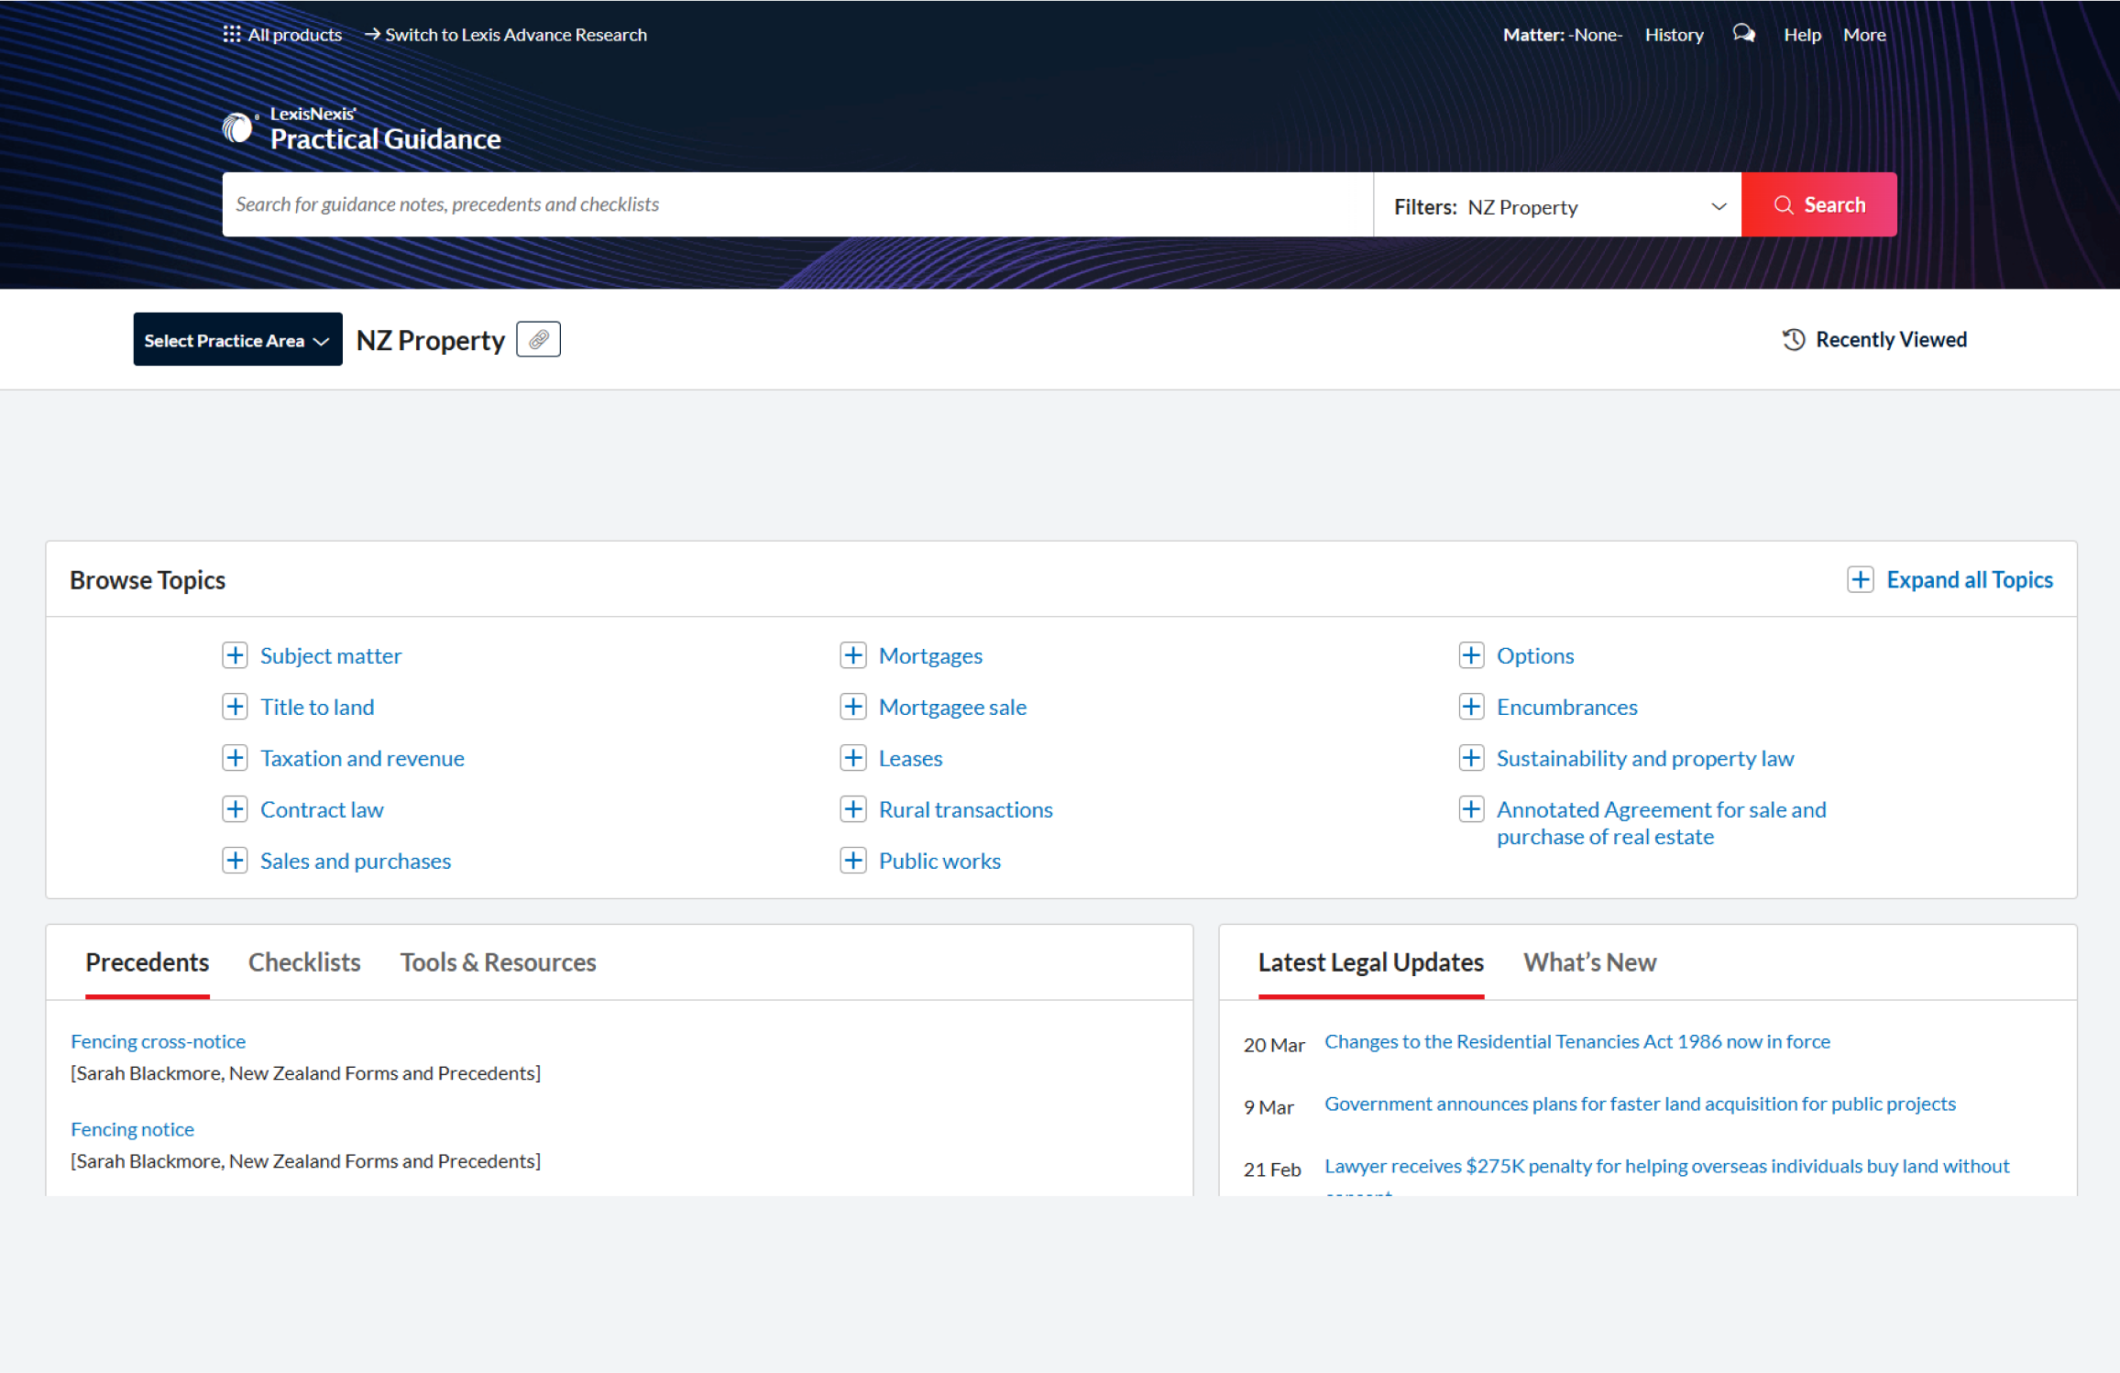Click the Browse Topics heading
The width and height of the screenshot is (2120, 1373).
click(148, 579)
